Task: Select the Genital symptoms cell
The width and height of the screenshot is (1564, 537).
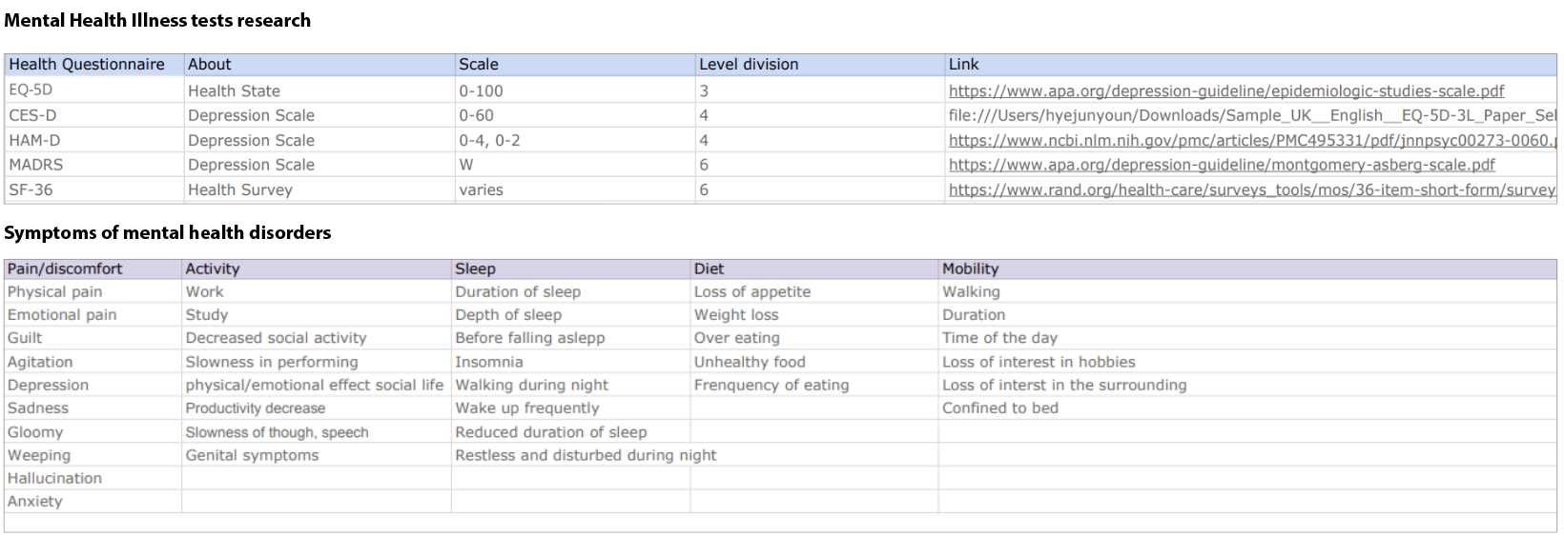Action: tap(252, 455)
